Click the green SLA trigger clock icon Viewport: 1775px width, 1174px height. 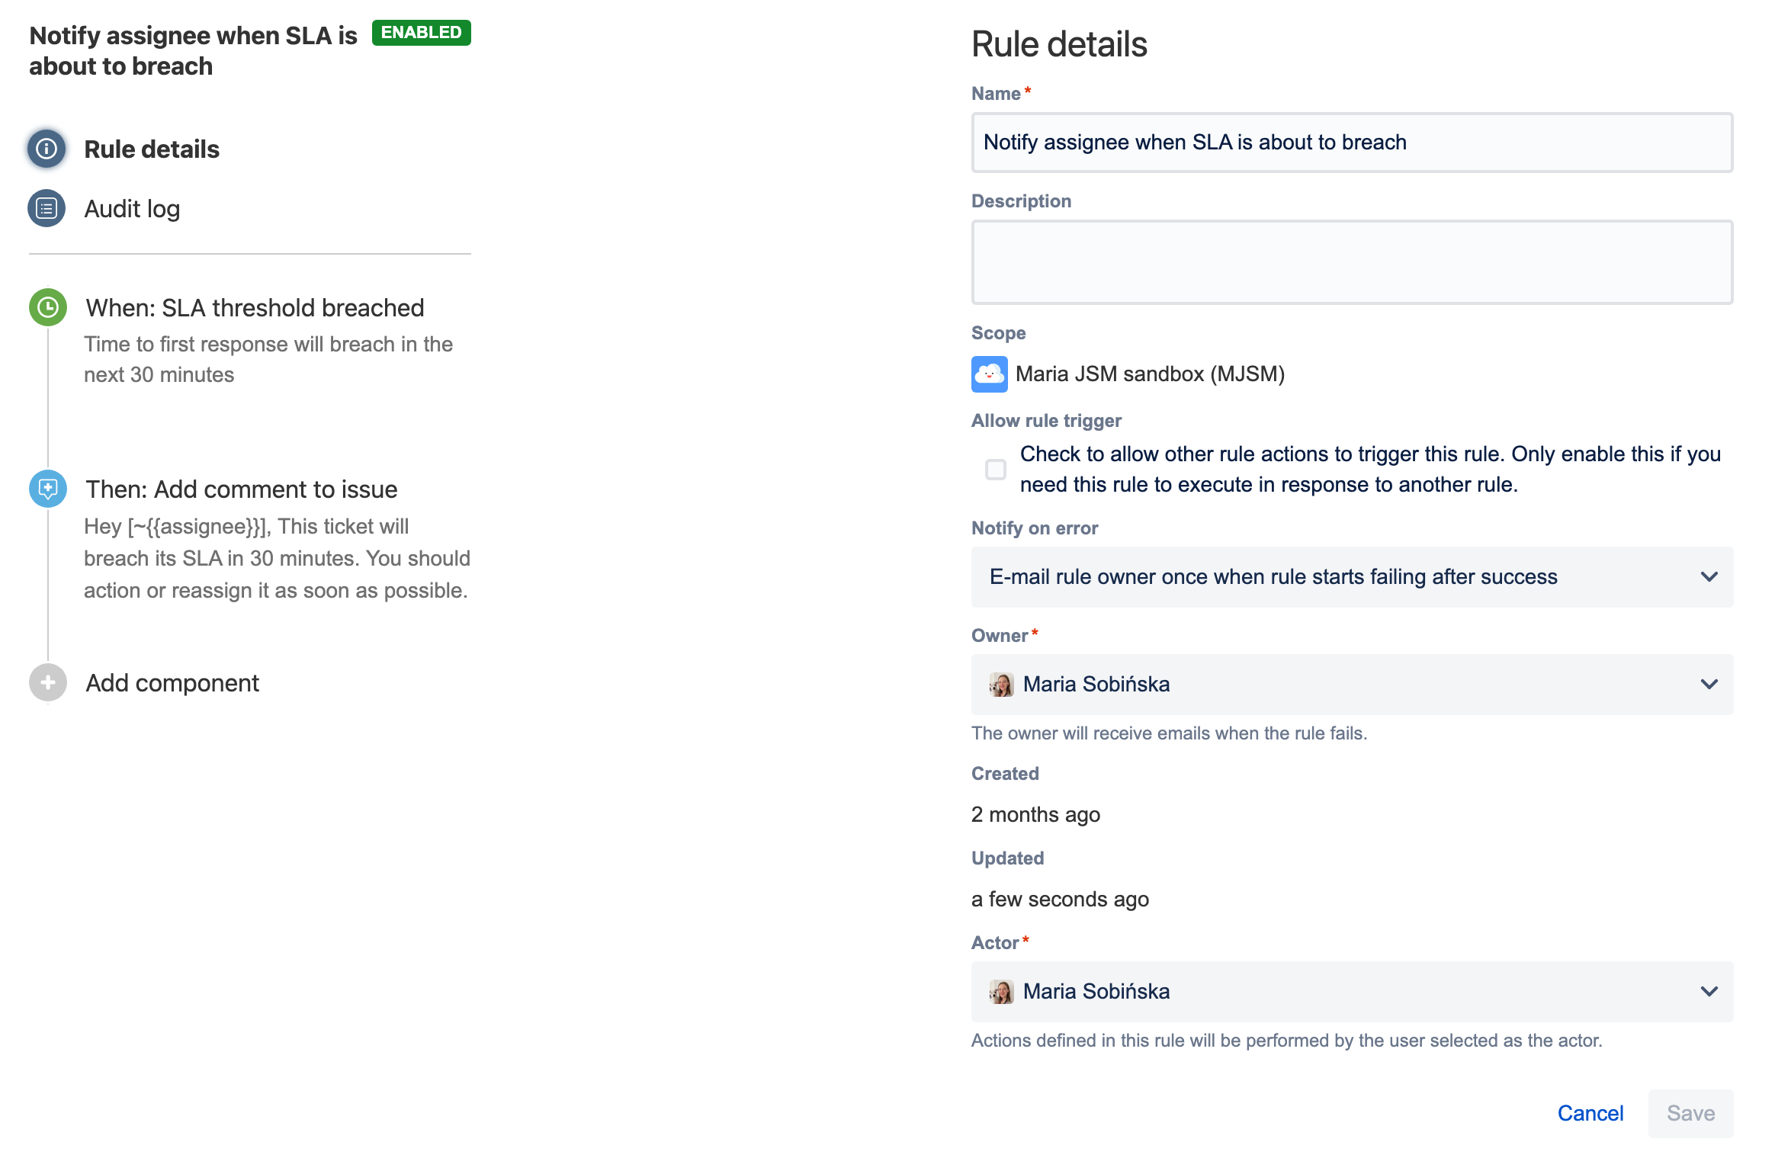tap(48, 307)
